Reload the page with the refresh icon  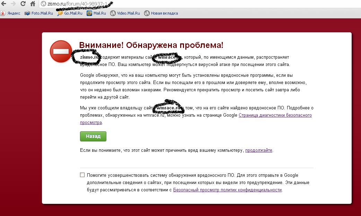tap(23, 4)
